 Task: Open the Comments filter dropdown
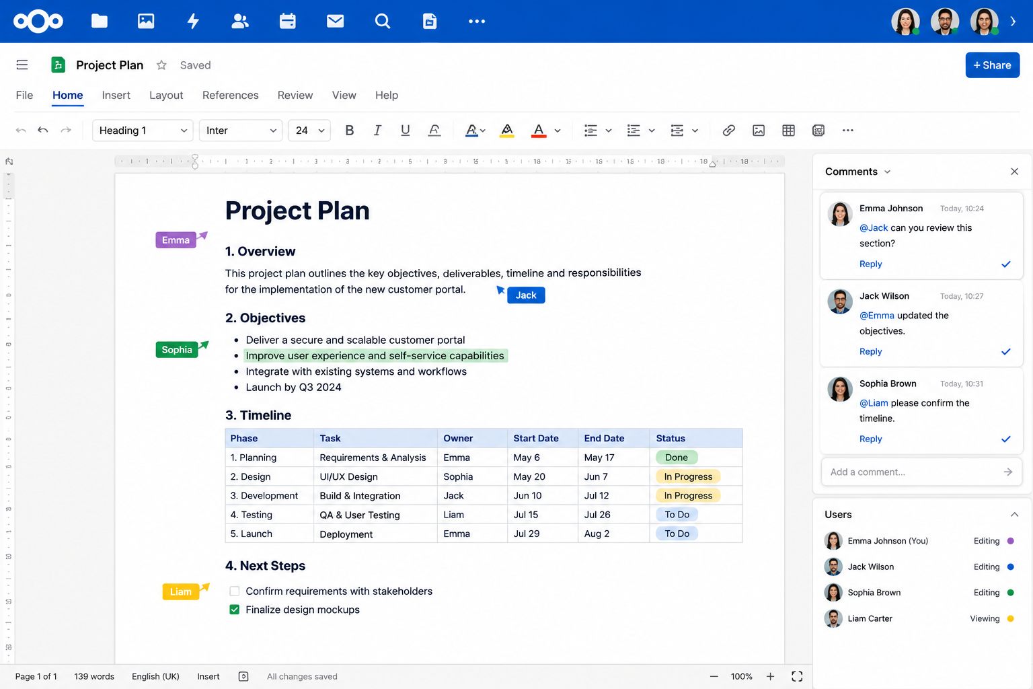click(x=887, y=172)
